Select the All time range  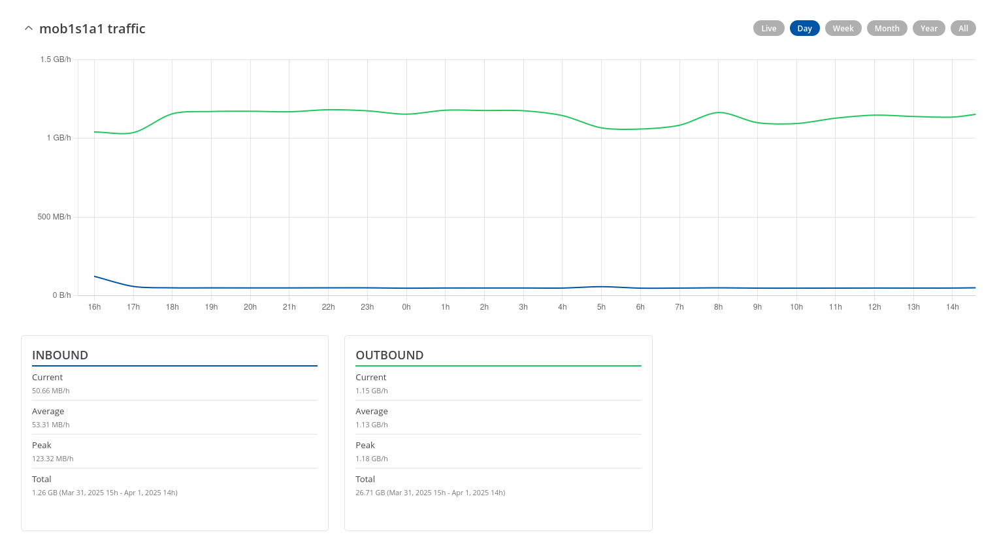click(x=963, y=28)
